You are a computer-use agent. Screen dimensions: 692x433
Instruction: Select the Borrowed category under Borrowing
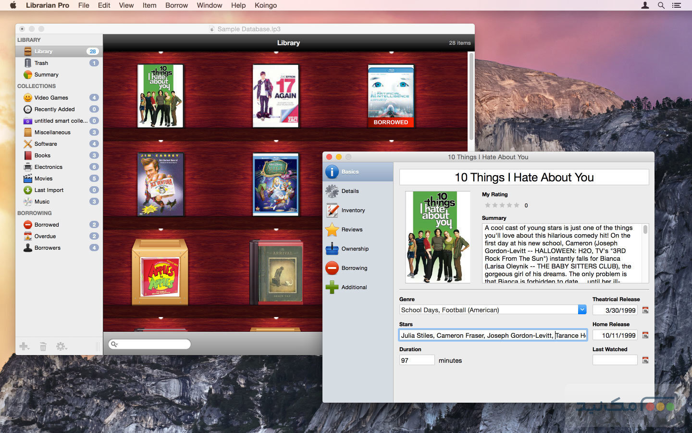coord(46,225)
